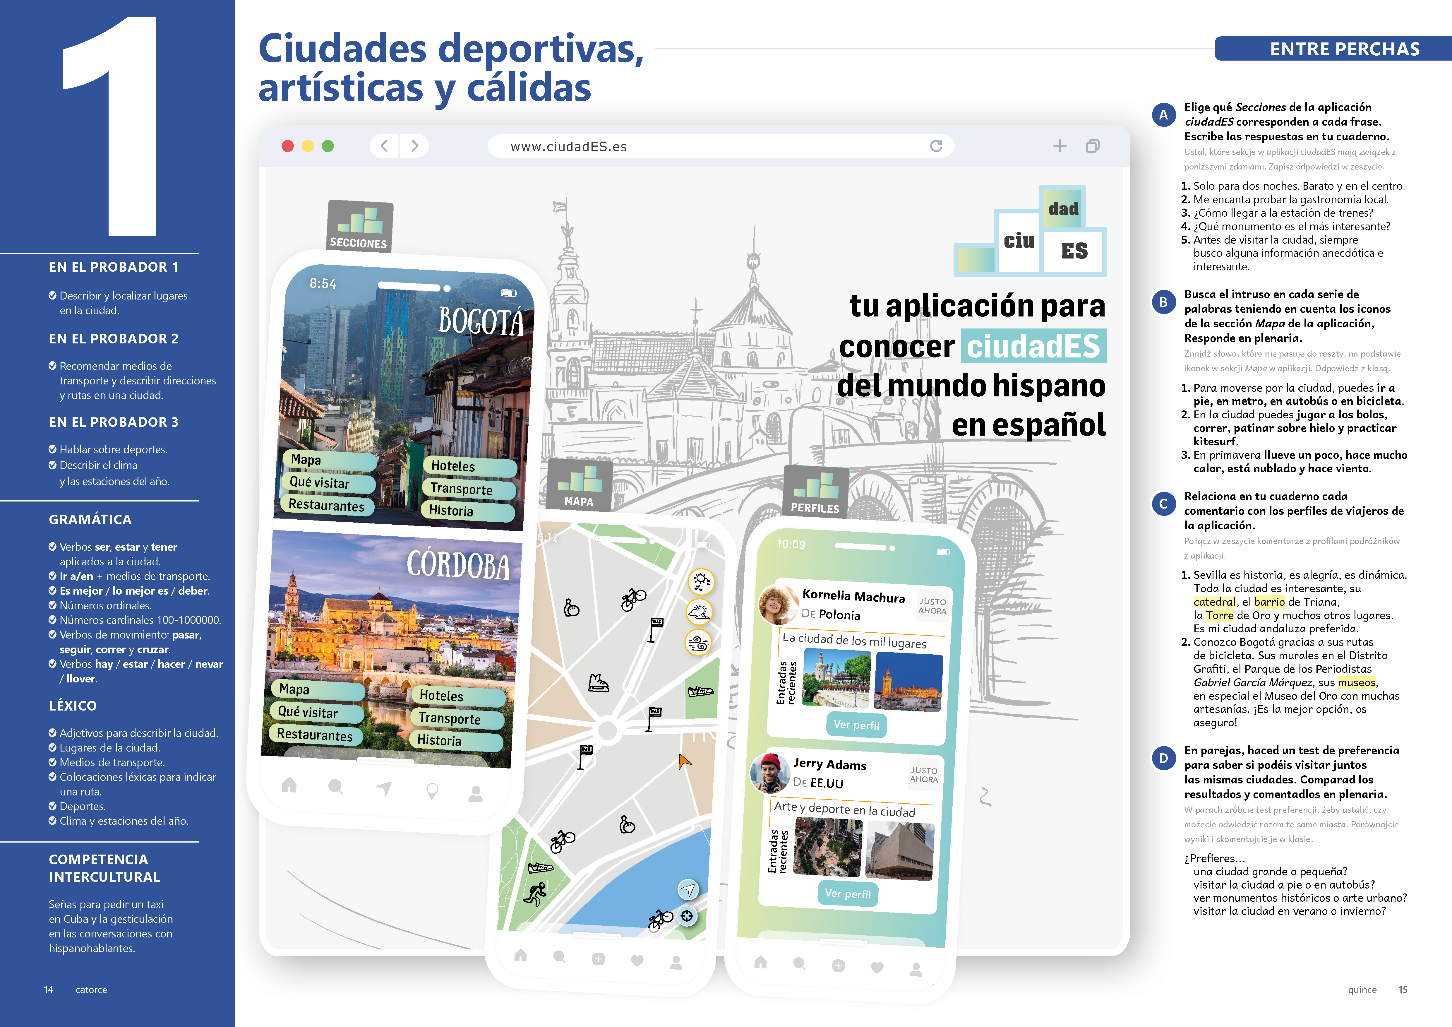
Task: Open Mapa under Córdoba
Action: coord(318,689)
